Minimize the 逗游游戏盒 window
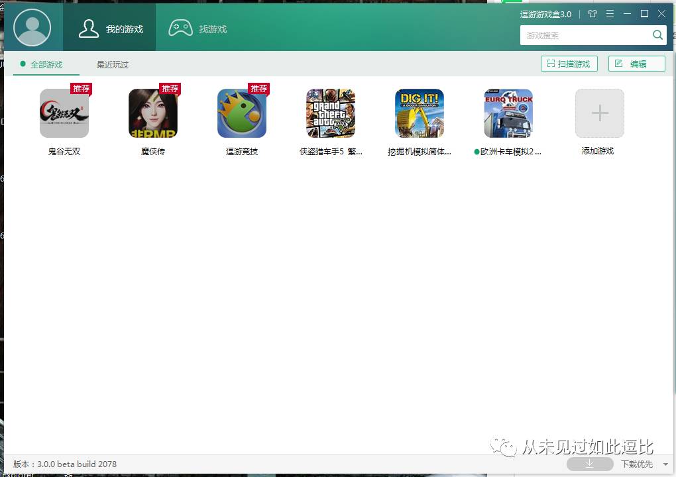This screenshot has width=676, height=477. (x=627, y=14)
